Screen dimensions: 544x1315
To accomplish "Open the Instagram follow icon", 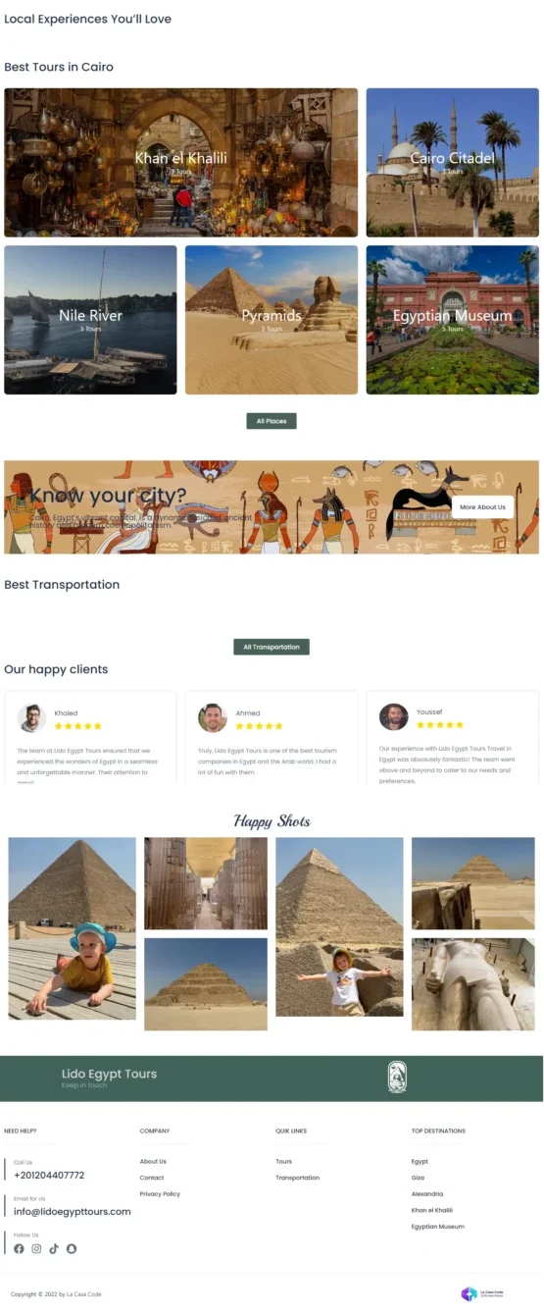I will (x=36, y=1249).
